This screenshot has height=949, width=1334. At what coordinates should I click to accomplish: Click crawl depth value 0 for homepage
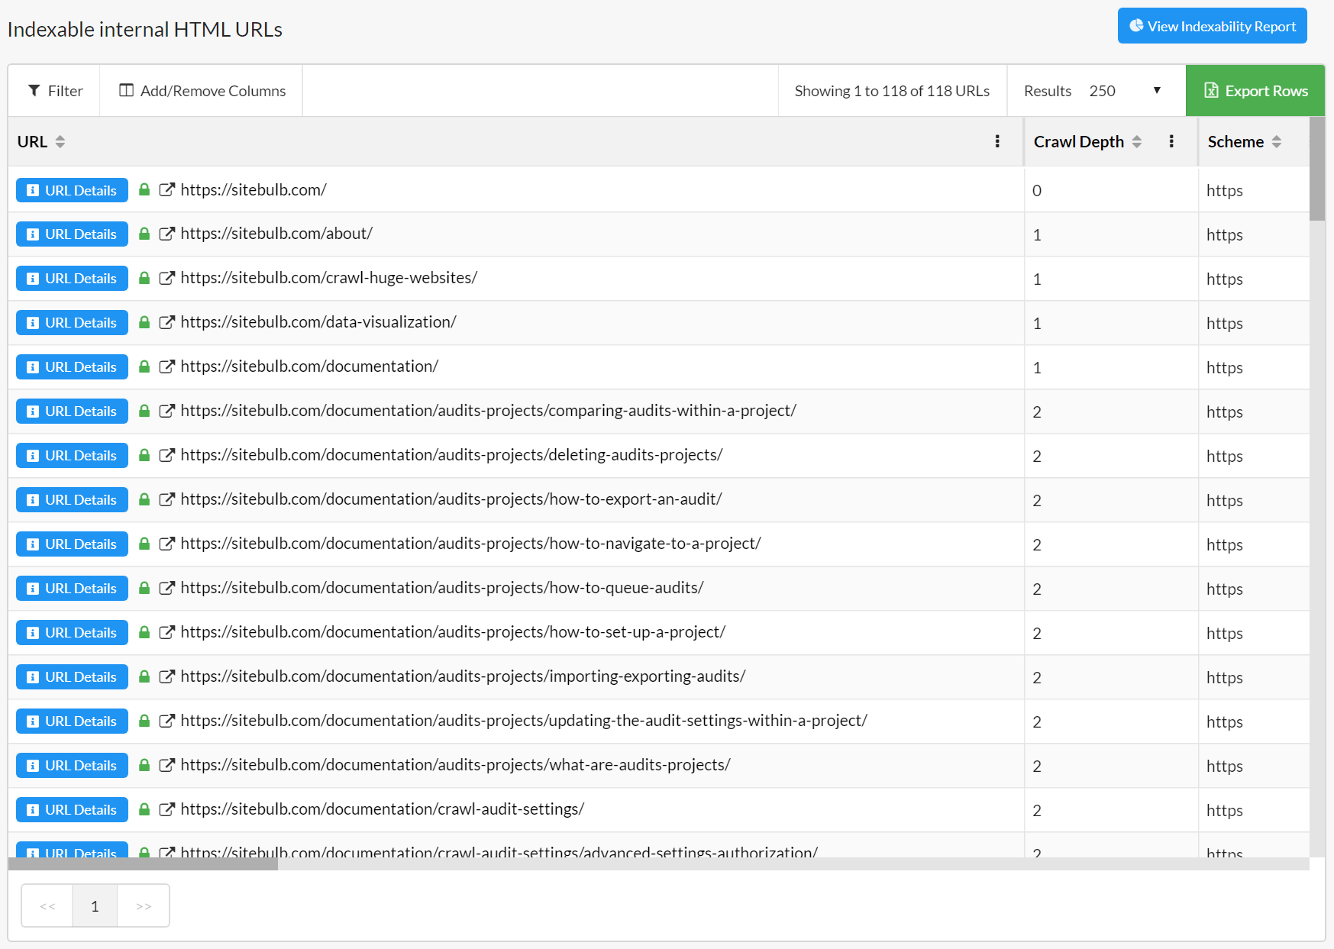pos(1037,190)
